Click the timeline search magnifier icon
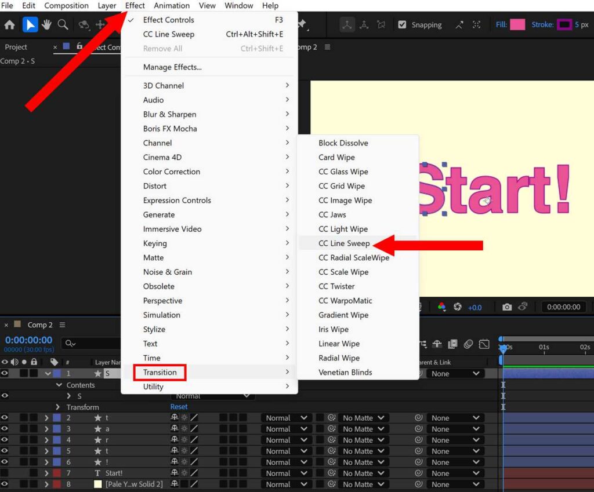The width and height of the screenshot is (594, 492). 70,343
